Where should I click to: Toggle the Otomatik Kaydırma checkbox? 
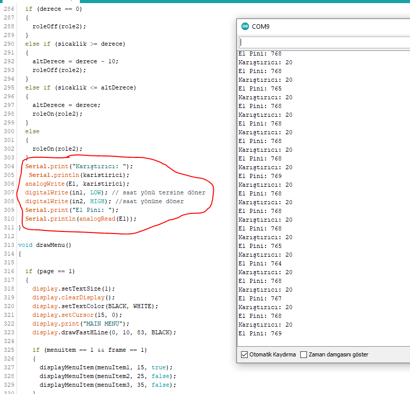[244, 354]
